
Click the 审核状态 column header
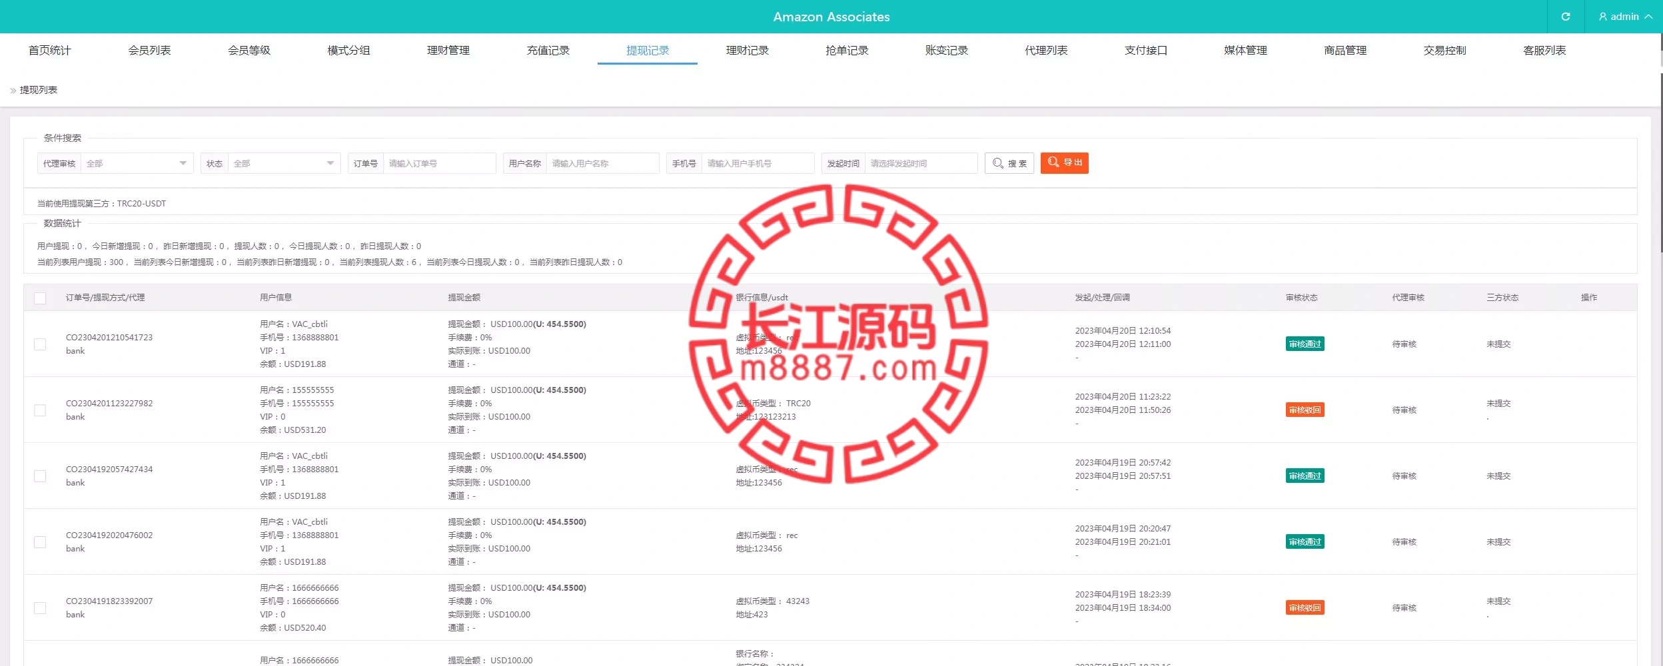click(x=1301, y=298)
